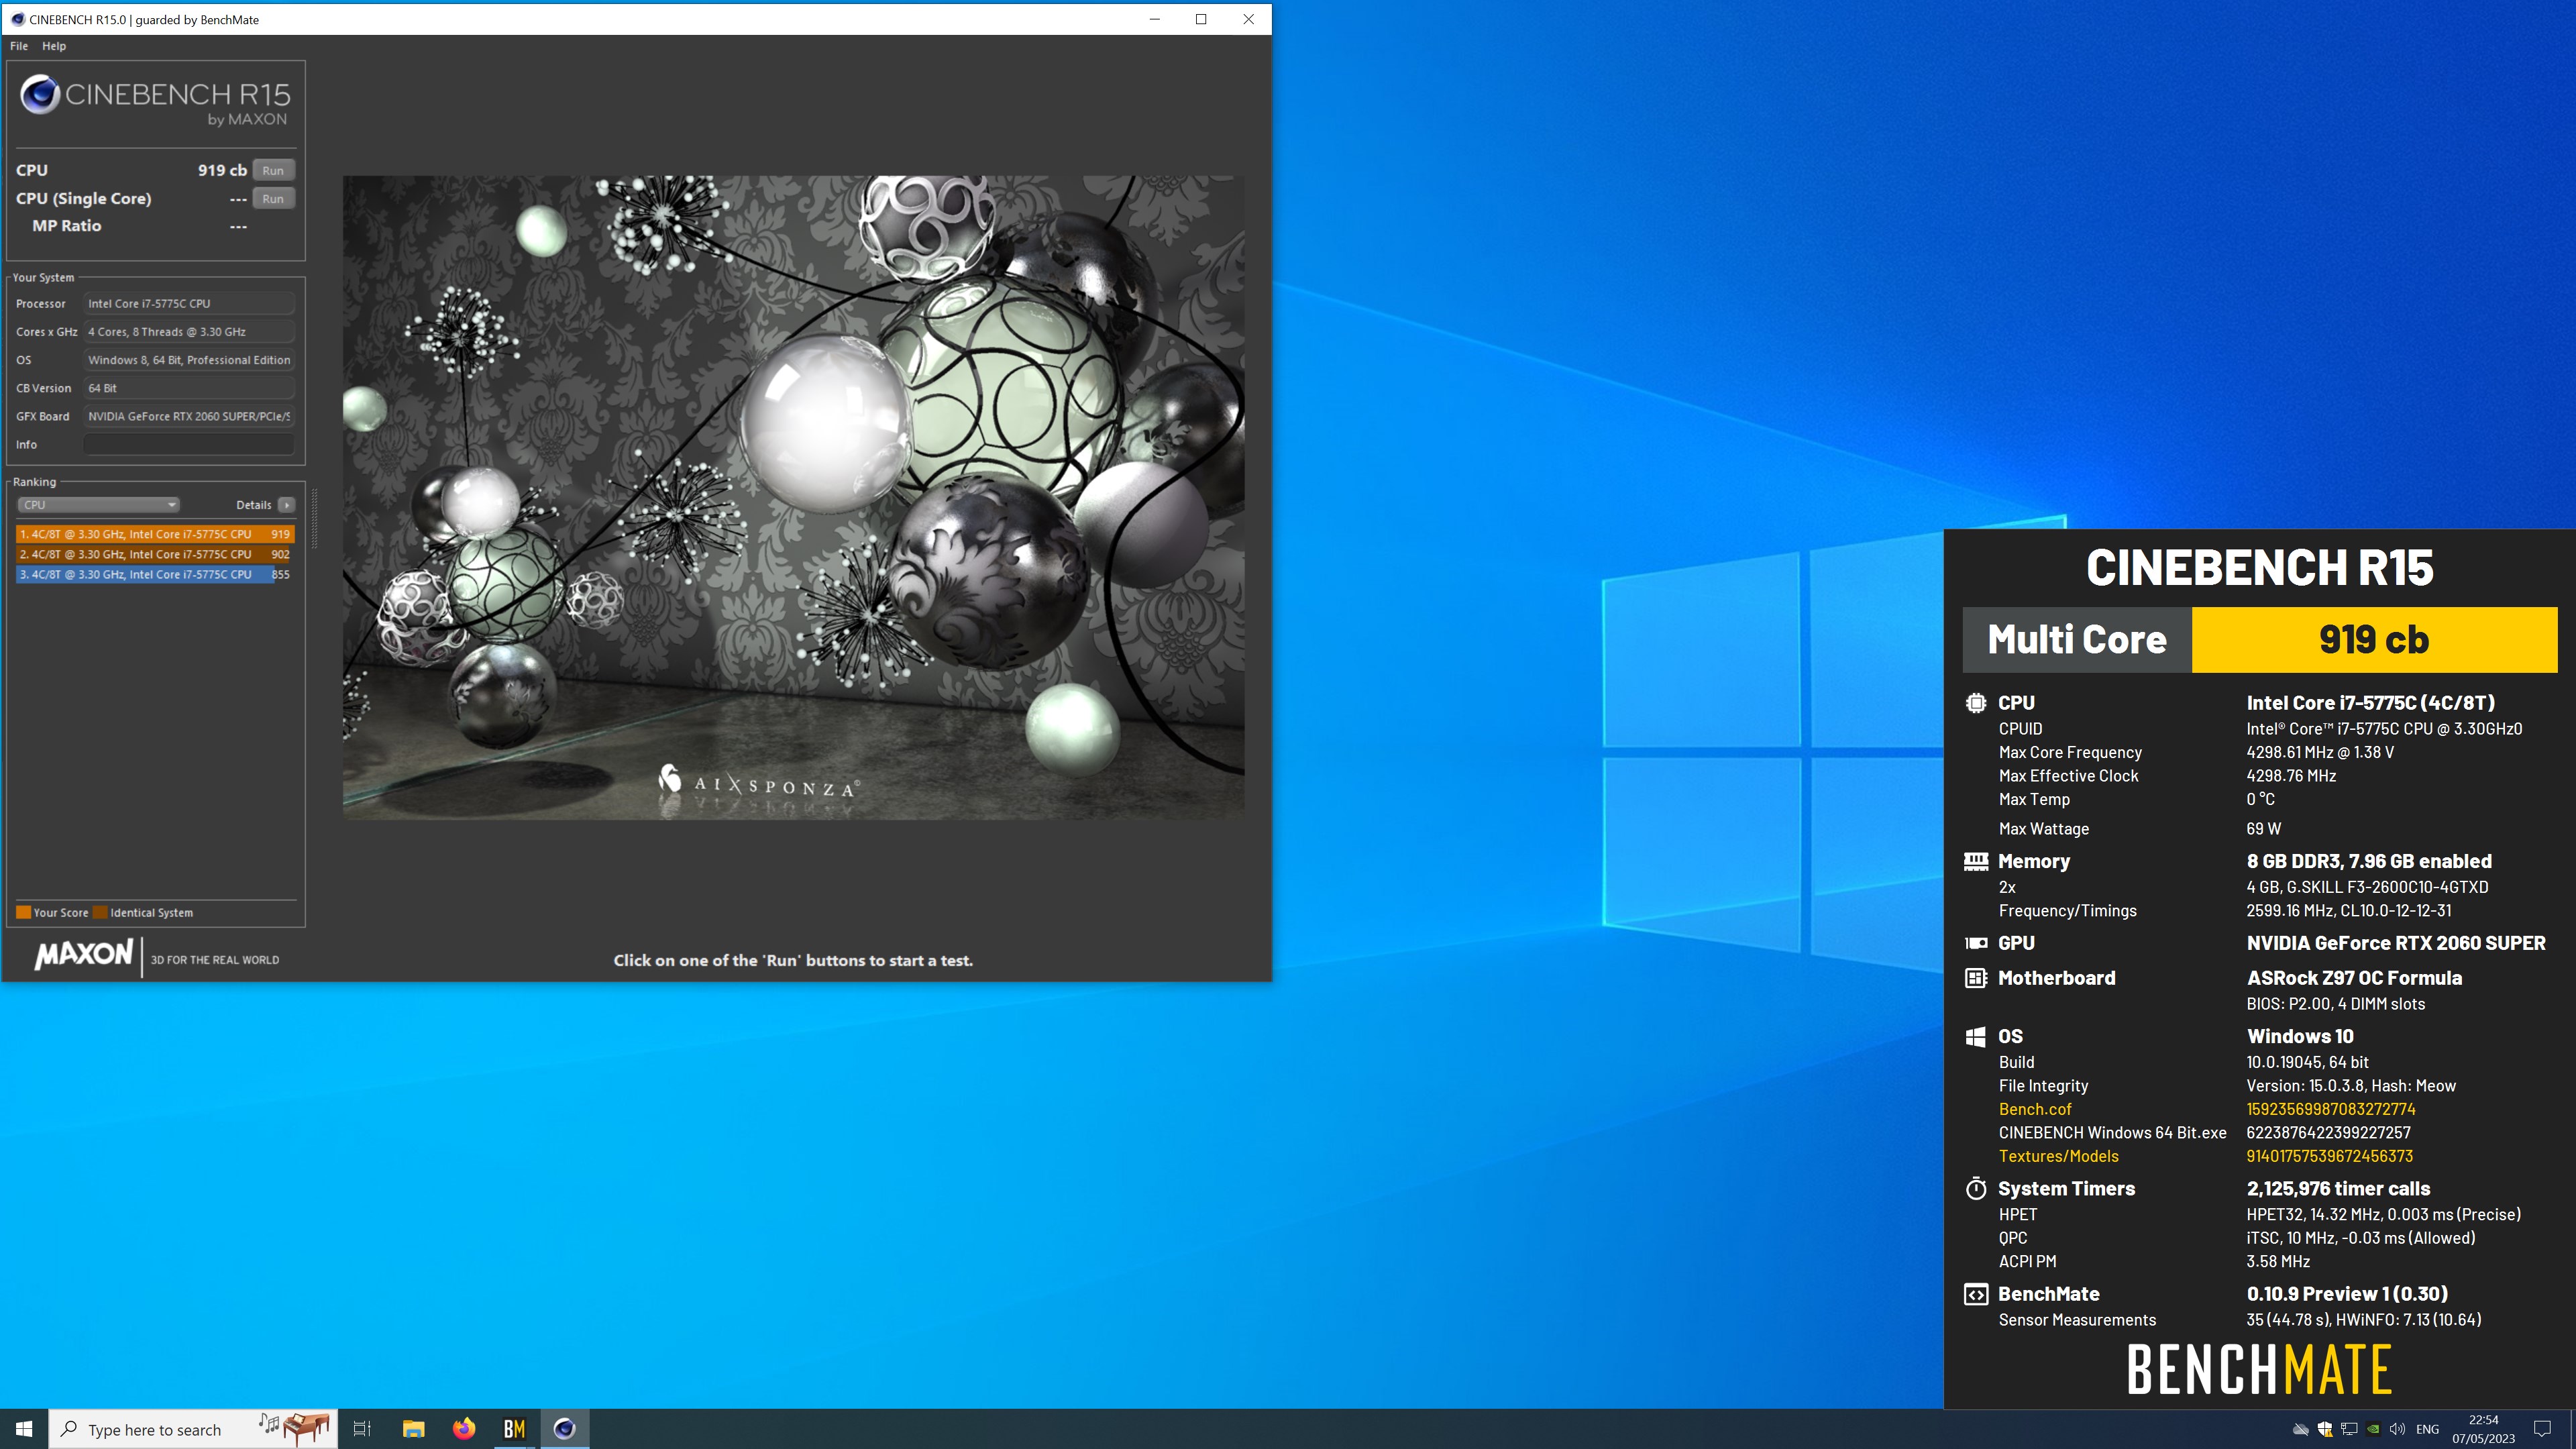This screenshot has height=1449, width=2576.
Task: Click the BENCHMATE logo at panel bottom
Action: 2259,1370
